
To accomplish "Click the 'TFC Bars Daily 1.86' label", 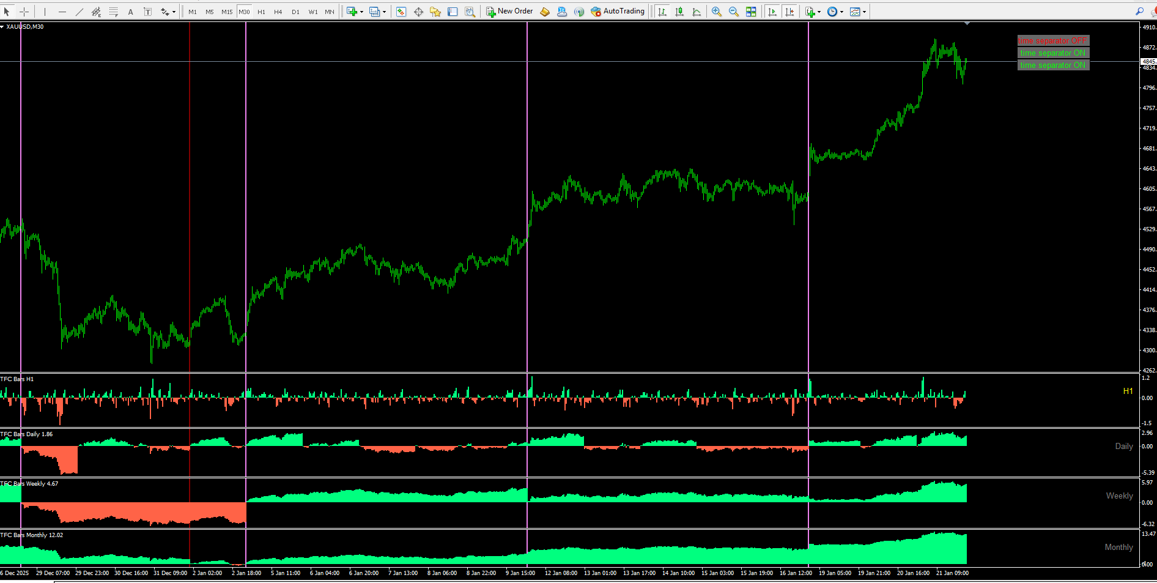I will (x=26, y=434).
